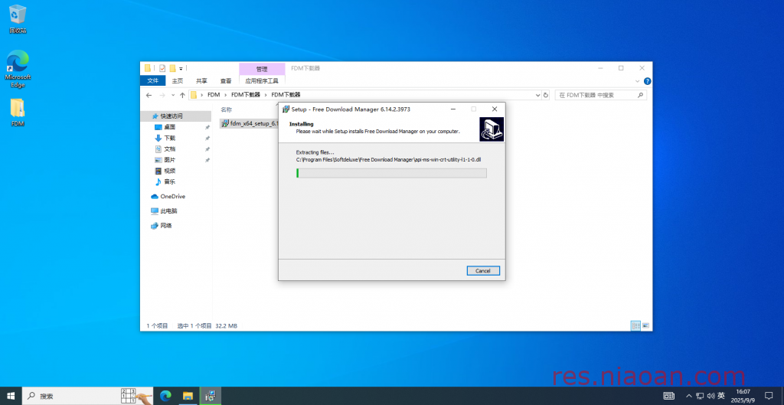The image size is (784, 405).
Task: Open Explorer help question mark icon
Action: point(647,81)
